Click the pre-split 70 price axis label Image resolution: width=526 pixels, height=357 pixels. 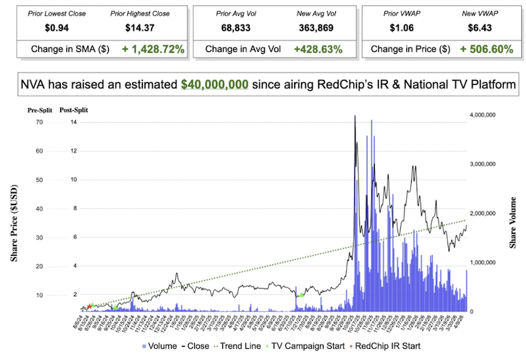(x=39, y=122)
